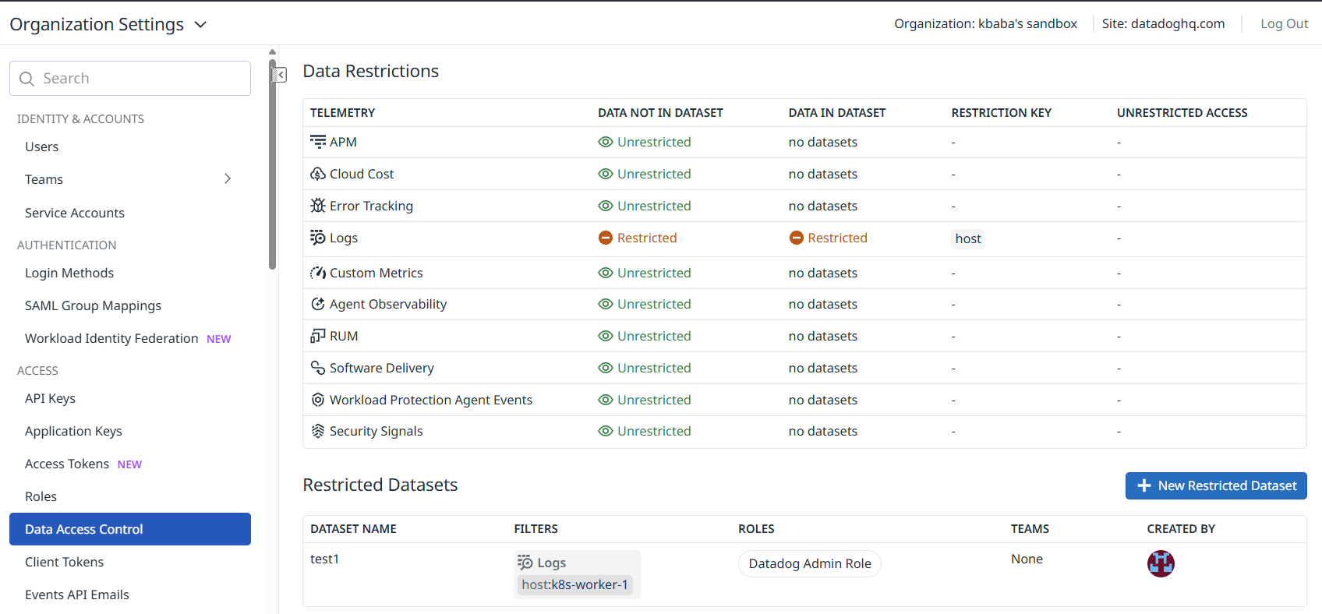This screenshot has width=1322, height=614.
Task: Click the Error Tracking bug icon
Action: (x=318, y=206)
